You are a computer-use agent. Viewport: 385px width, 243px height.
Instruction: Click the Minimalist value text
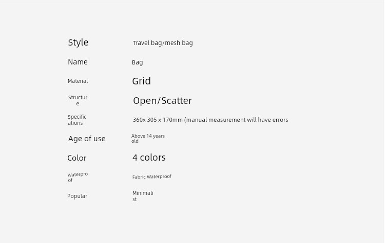point(143,196)
